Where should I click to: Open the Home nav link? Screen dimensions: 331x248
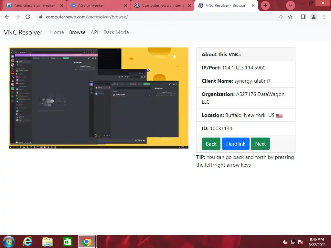[x=57, y=32]
